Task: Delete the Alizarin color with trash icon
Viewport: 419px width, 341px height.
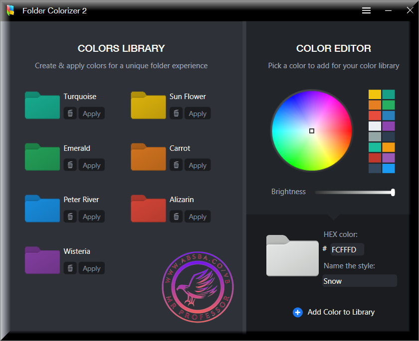Action: pos(176,217)
